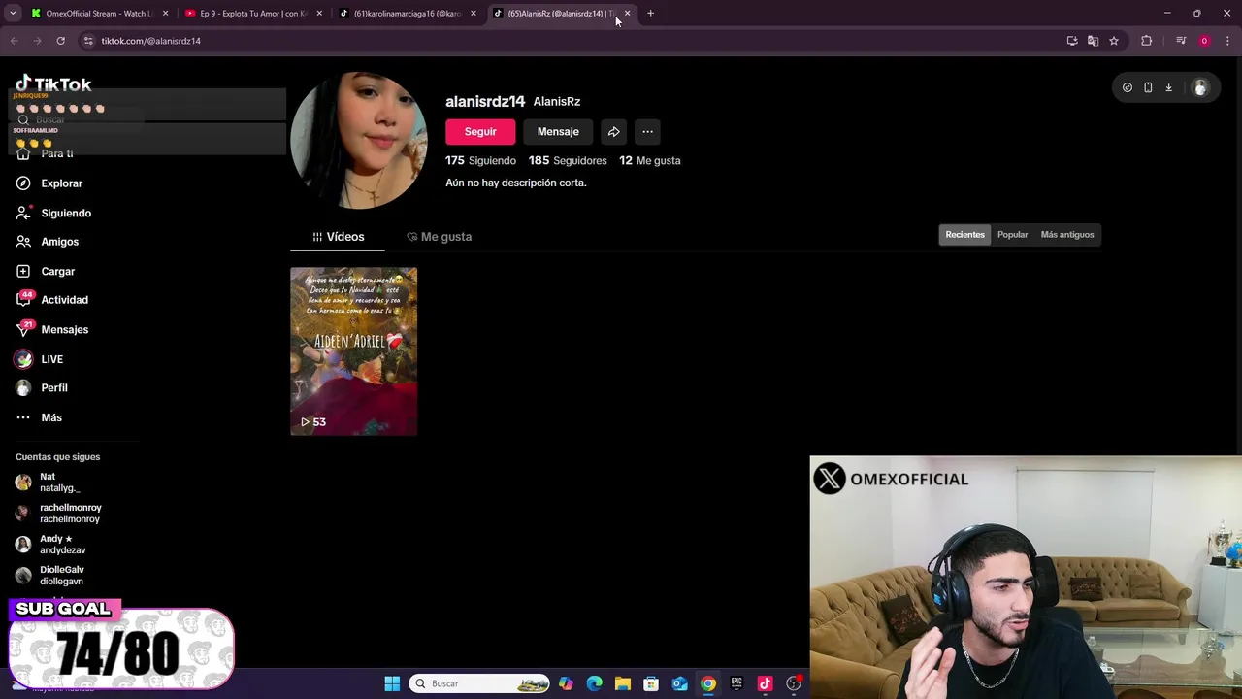The image size is (1242, 699).
Task: Open the user avatar menu at top right
Action: click(1200, 87)
